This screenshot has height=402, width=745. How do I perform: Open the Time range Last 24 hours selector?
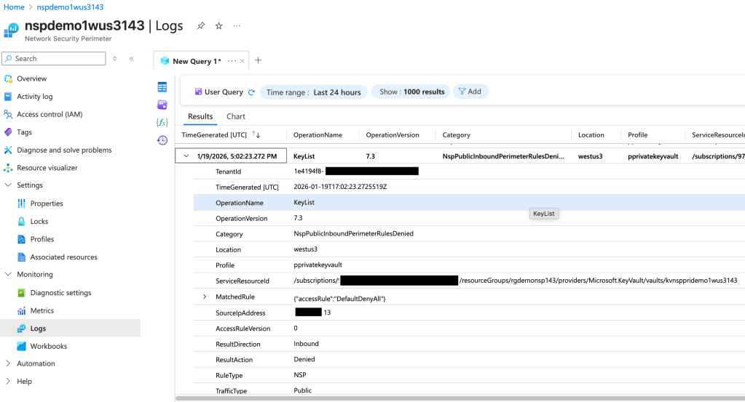[313, 92]
